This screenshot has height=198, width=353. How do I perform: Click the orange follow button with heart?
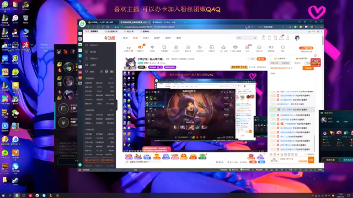coord(261,59)
